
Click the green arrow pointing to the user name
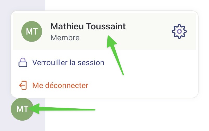point(115,55)
